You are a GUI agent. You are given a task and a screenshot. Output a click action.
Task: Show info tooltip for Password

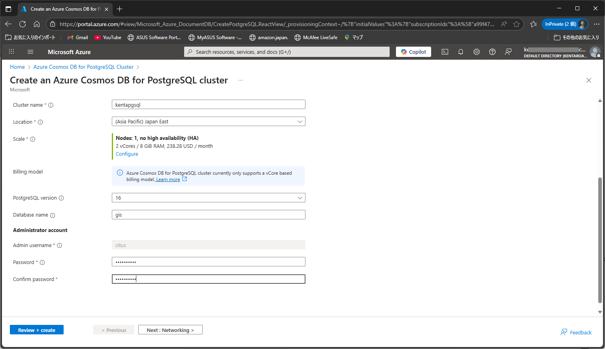tap(42, 262)
